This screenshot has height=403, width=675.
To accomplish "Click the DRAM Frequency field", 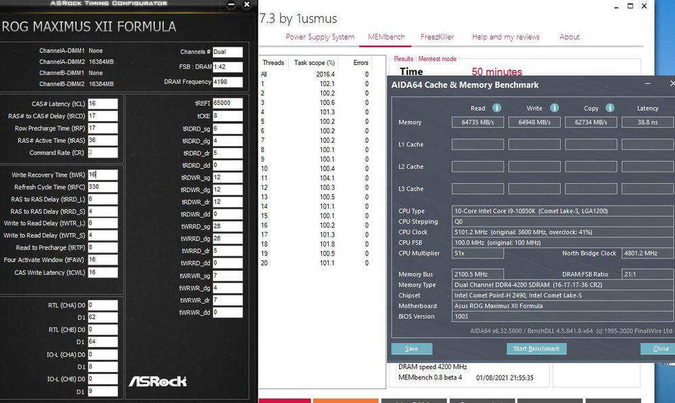I will [228, 82].
